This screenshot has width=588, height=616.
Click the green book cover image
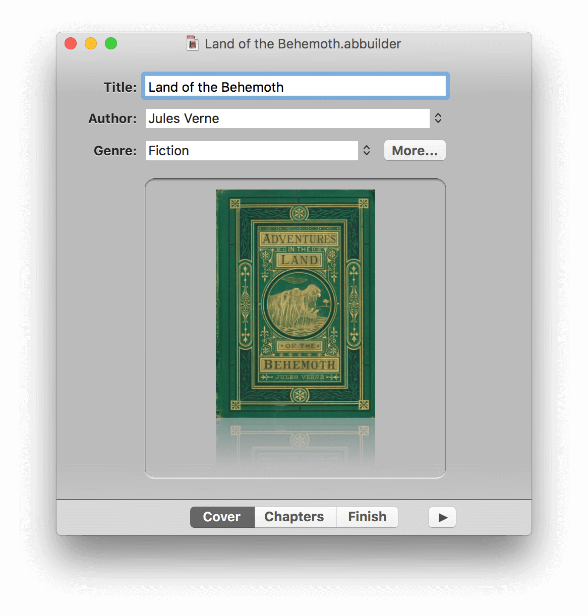[296, 303]
